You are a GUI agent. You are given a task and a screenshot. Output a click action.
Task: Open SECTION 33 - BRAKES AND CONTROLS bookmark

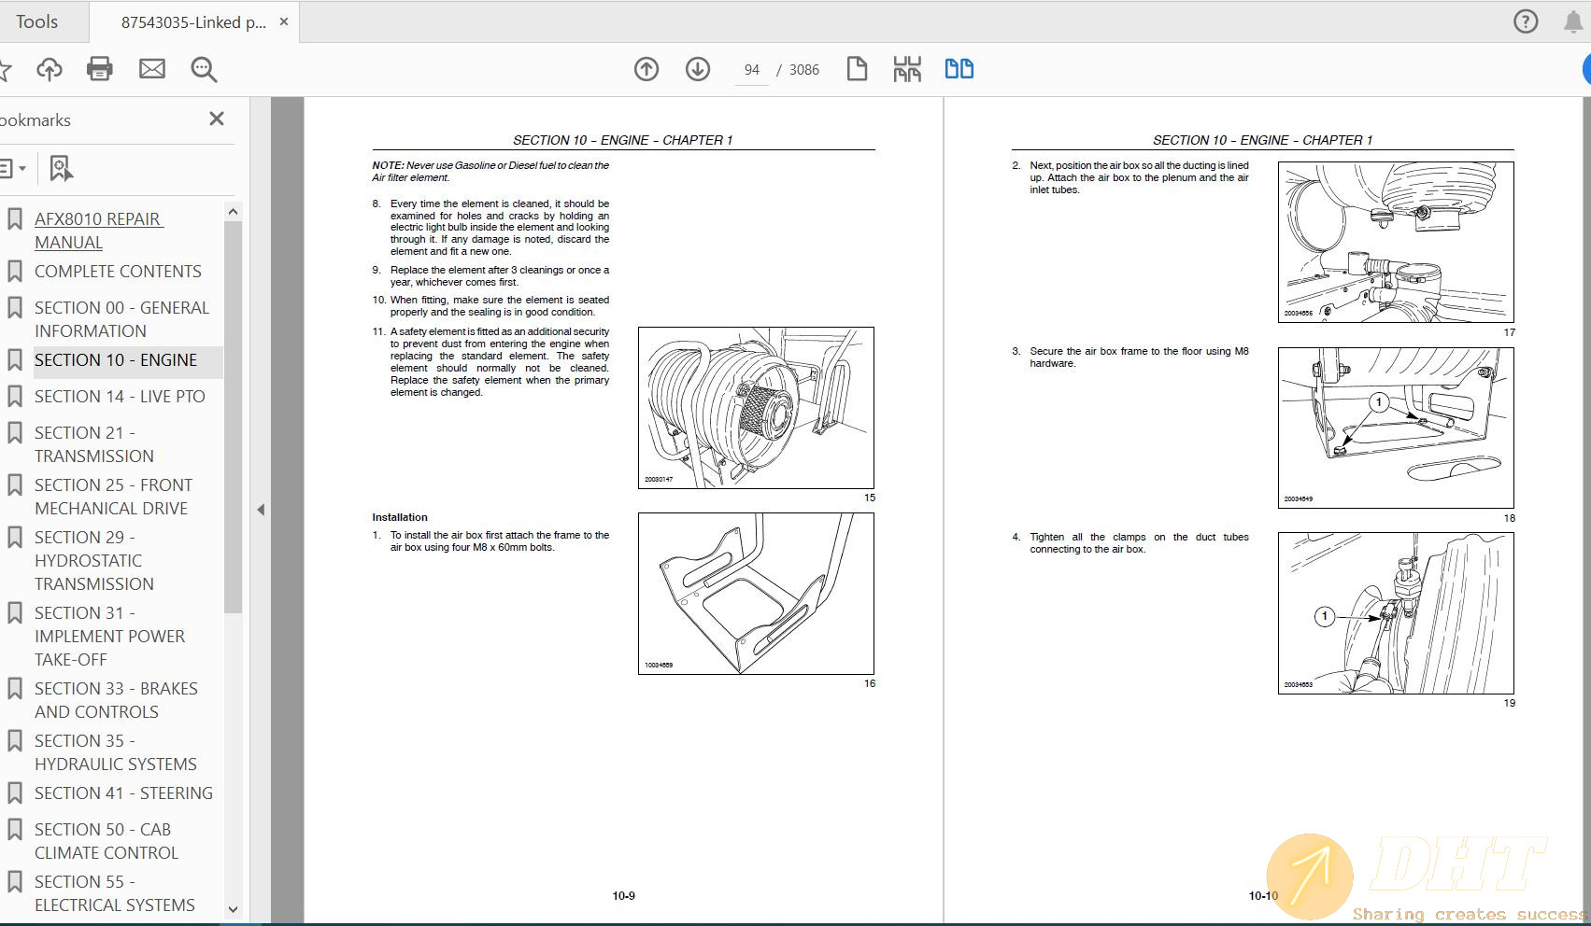[x=116, y=700]
